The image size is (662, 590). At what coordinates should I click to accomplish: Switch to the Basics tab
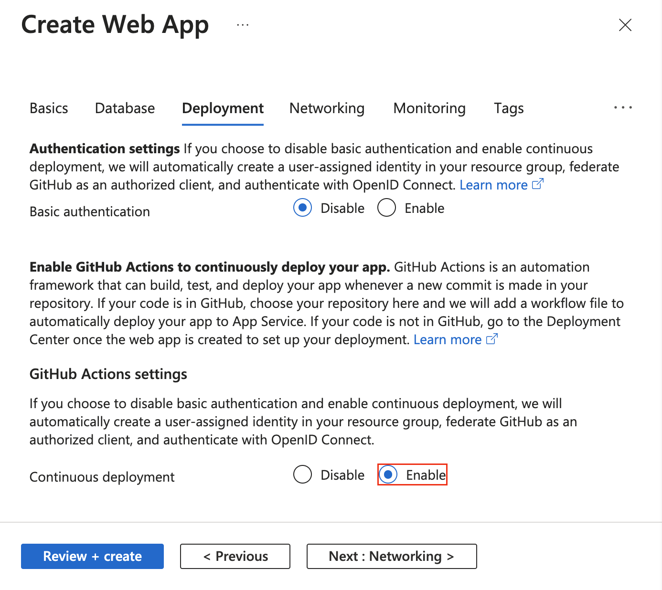[48, 108]
